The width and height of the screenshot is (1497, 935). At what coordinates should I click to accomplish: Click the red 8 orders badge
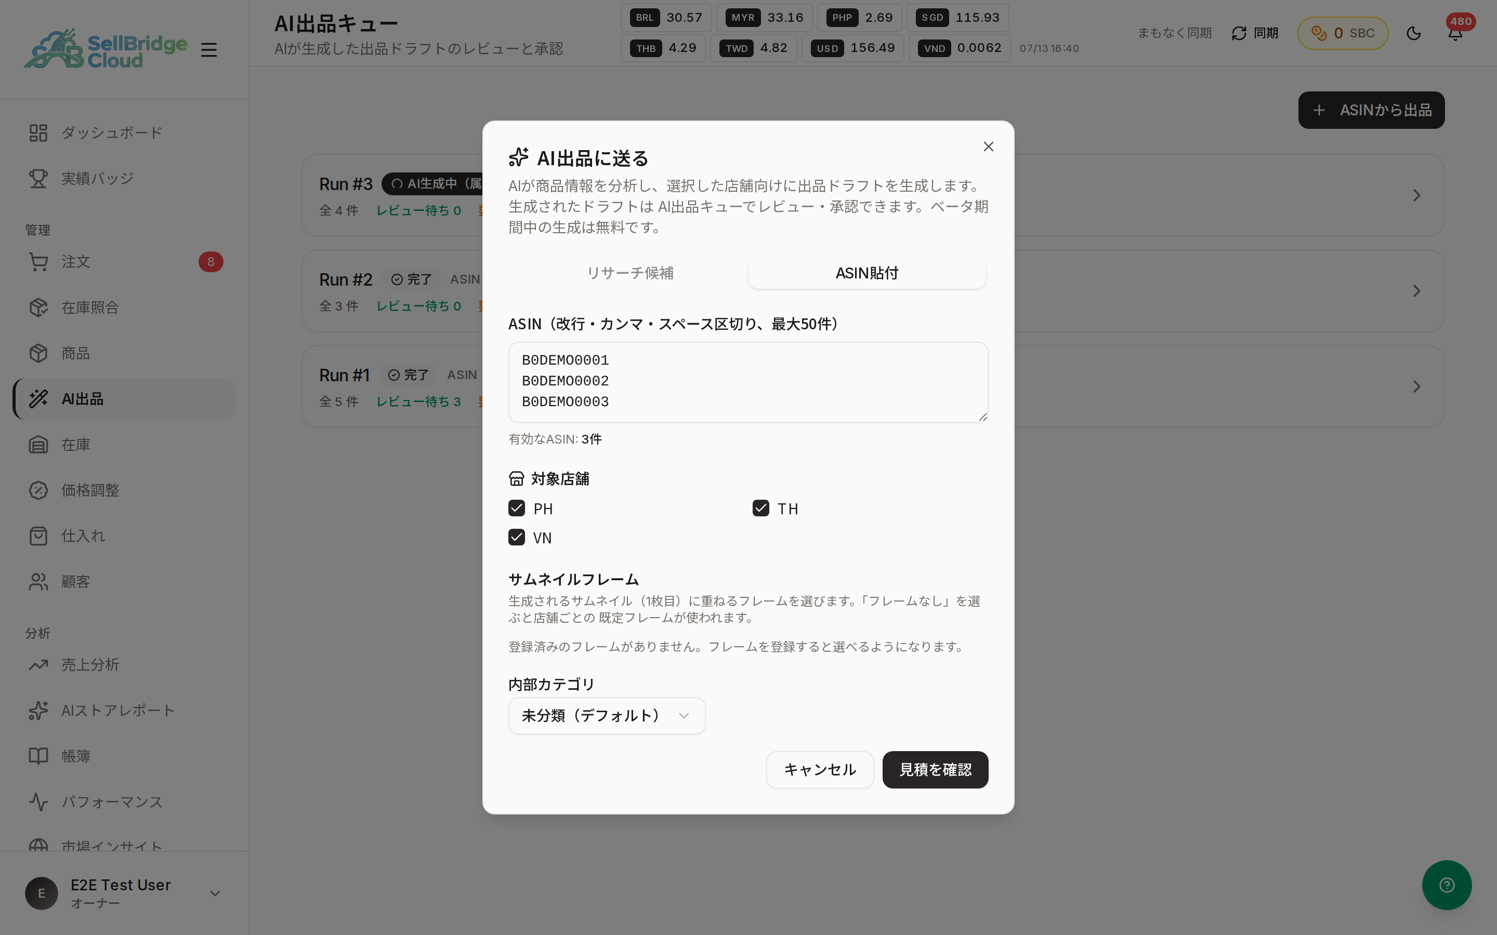pyautogui.click(x=211, y=262)
